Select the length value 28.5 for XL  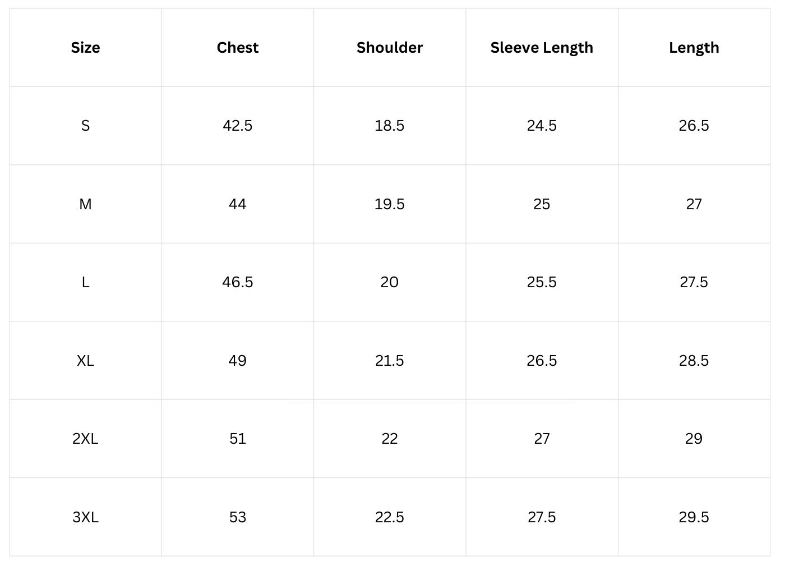click(x=694, y=360)
